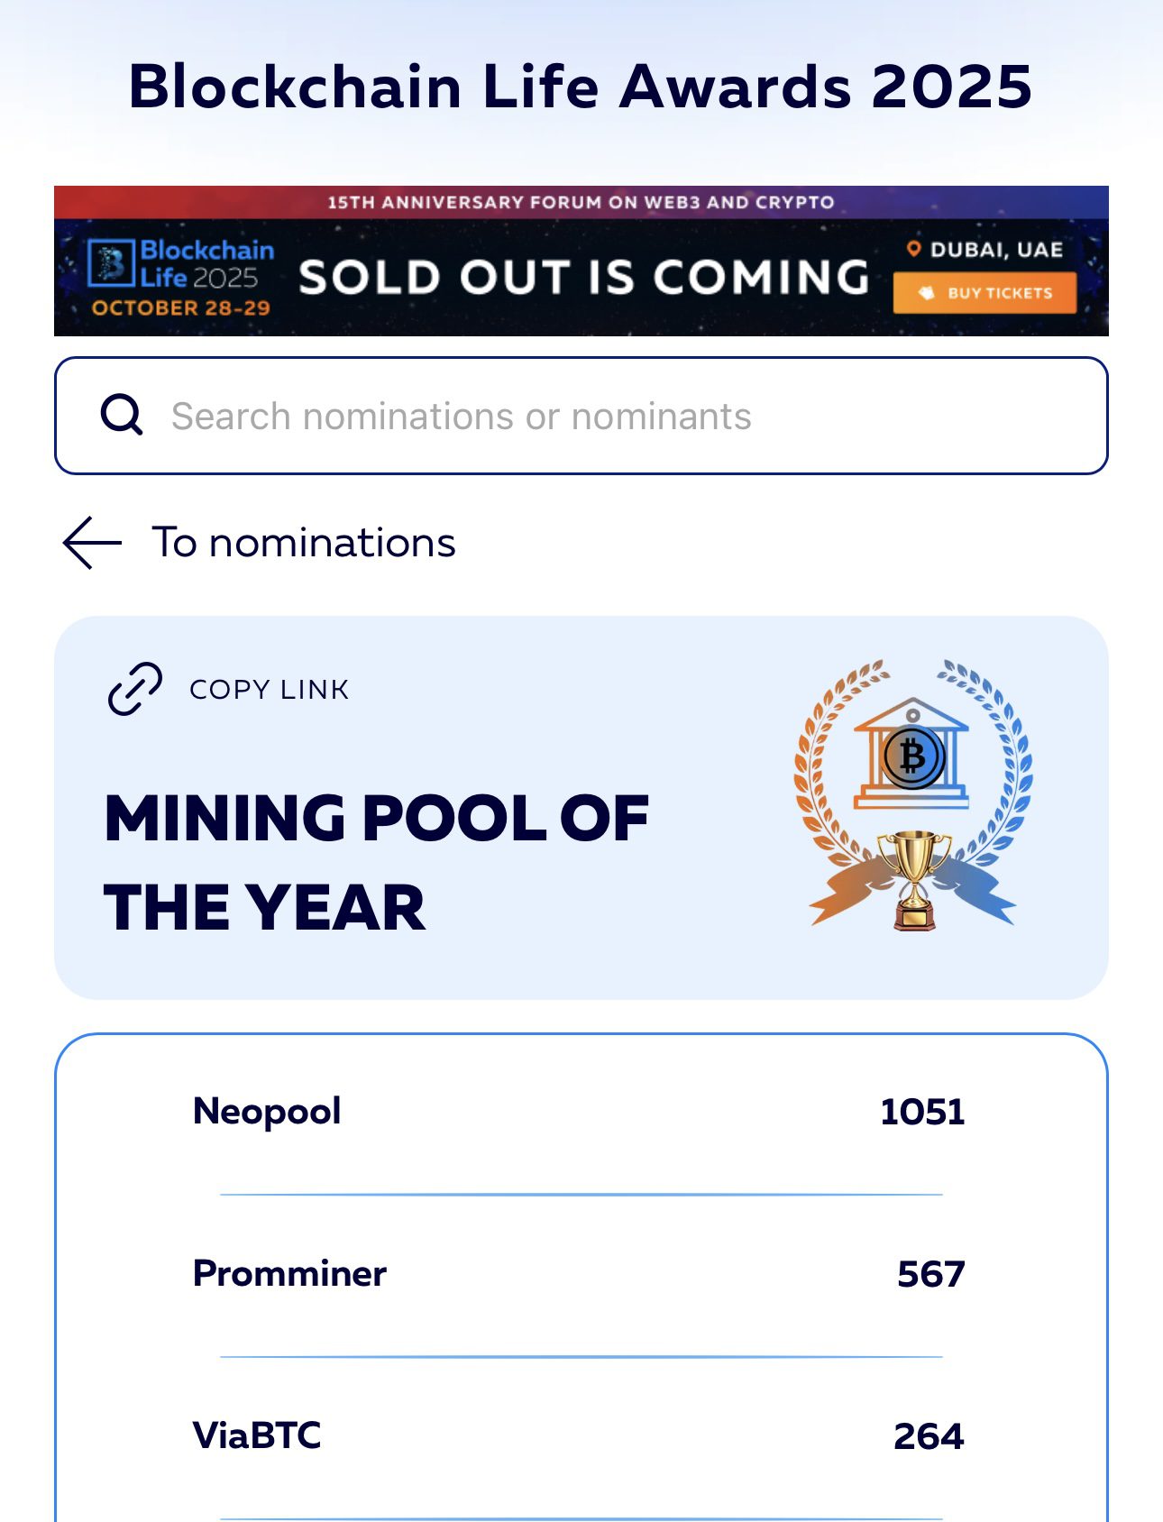The height and width of the screenshot is (1522, 1163).
Task: Open the Blockchain Life 2025 banner logo
Action: 180,276
